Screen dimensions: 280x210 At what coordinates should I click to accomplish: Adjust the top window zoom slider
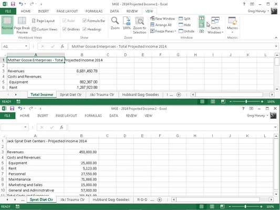[x=246, y=101]
